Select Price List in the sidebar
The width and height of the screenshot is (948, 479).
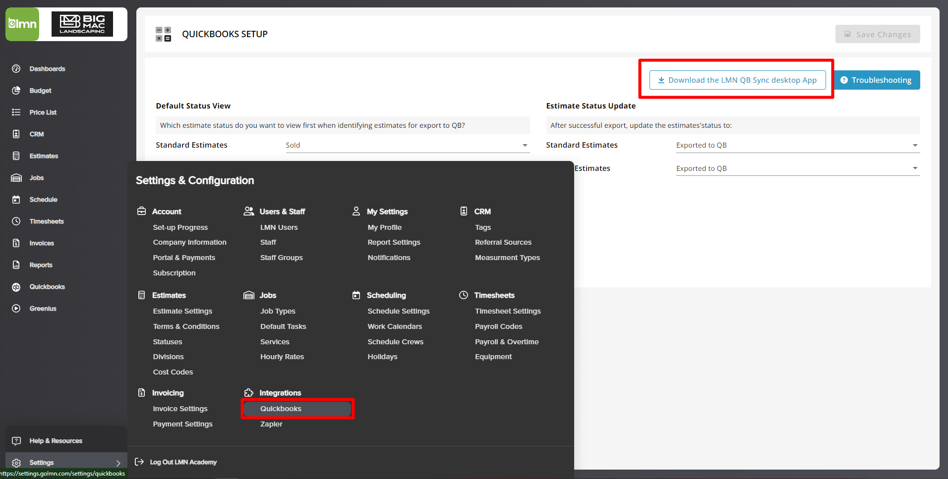pos(44,112)
